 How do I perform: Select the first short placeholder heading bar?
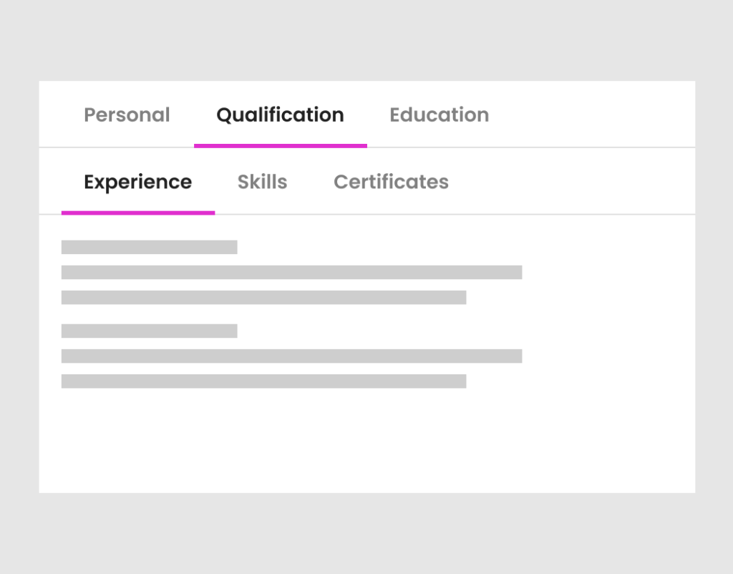(150, 246)
